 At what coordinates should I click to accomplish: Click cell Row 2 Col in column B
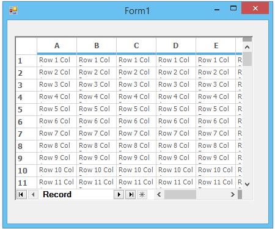(x=97, y=73)
